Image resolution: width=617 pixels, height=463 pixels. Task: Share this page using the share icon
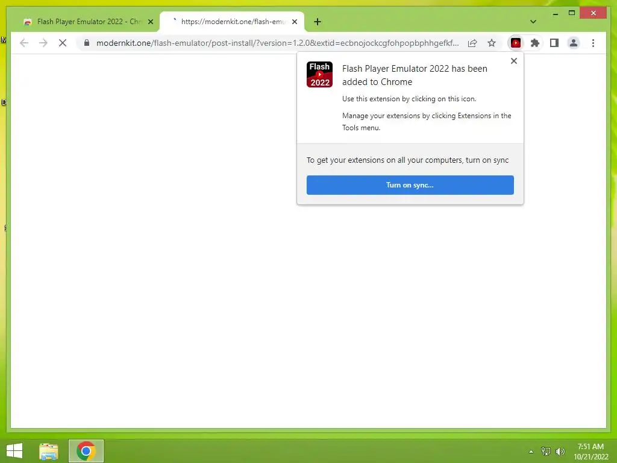pos(472,43)
